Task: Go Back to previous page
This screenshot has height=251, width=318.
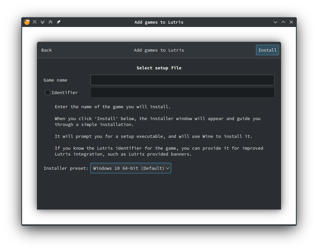Action: pos(47,50)
